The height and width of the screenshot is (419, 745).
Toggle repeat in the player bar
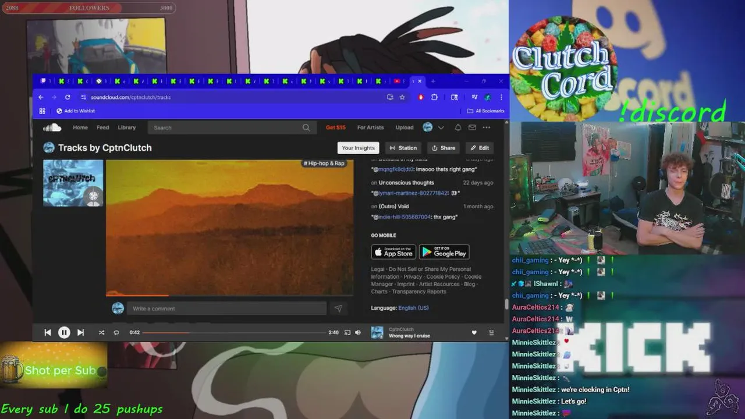tap(116, 332)
